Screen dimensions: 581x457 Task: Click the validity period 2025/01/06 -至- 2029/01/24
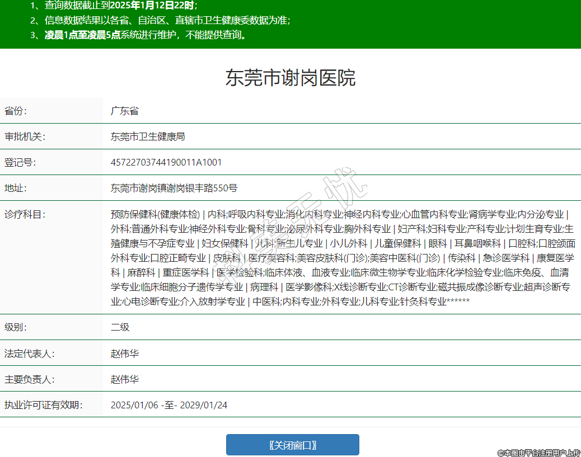point(169,405)
